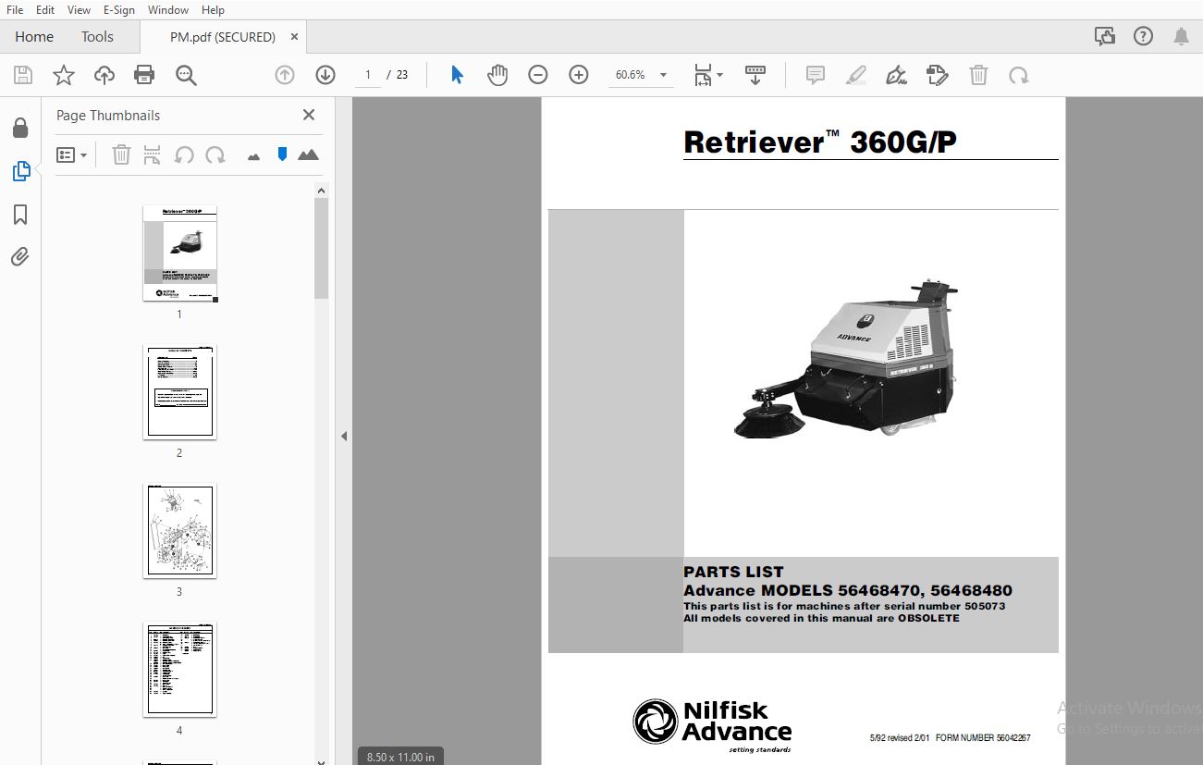The height and width of the screenshot is (765, 1203).
Task: Click the thumbnail size slider handle
Action: 282,154
